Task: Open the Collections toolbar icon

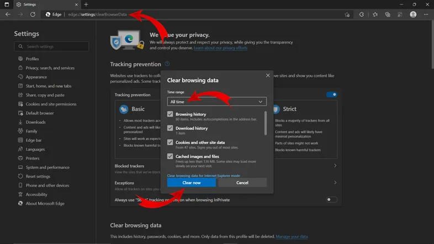Action: point(388,14)
